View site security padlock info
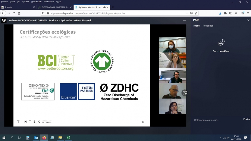Image resolution: width=251 pixels, height=141 pixels. pyautogui.click(x=48, y=13)
